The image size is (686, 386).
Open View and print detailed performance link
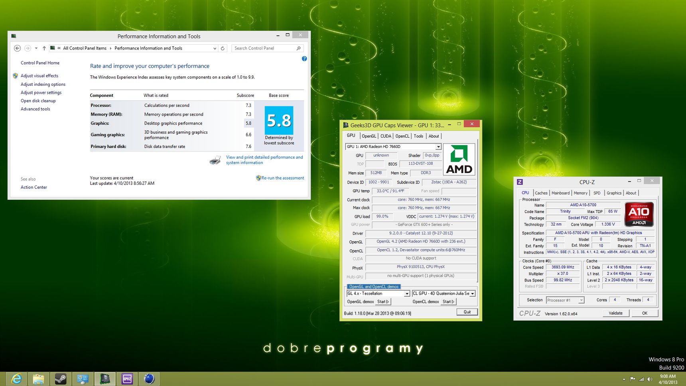264,160
